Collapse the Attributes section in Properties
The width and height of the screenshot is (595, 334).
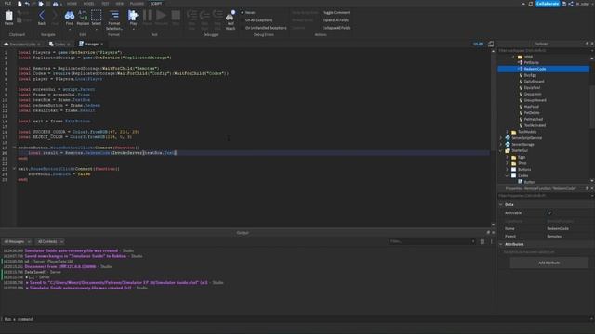coord(501,244)
